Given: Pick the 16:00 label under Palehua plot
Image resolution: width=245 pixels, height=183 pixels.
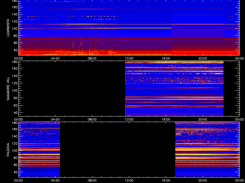Looking at the screenshot, I should pos(166,181).
